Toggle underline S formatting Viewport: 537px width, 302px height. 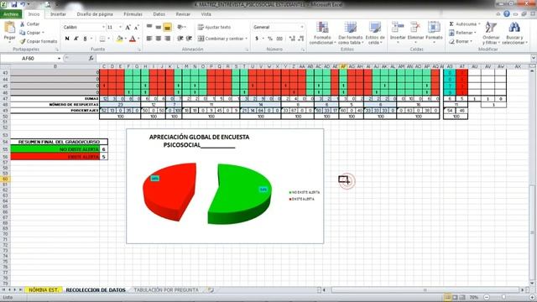(85, 39)
